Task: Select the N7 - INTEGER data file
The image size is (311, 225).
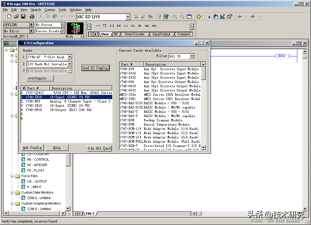Action: pos(37,165)
